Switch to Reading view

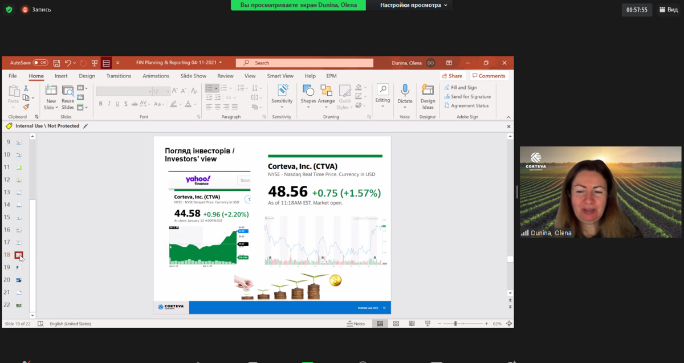(x=412, y=324)
